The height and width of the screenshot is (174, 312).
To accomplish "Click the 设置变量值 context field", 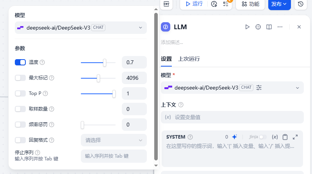I will pos(232,117).
